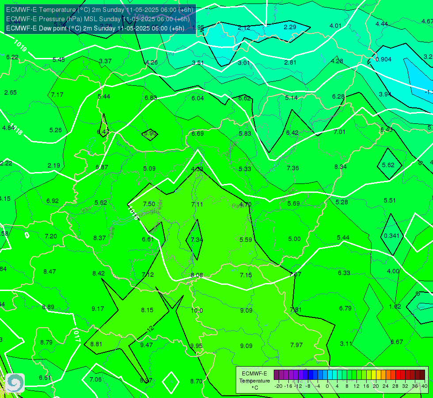Screen dimensions: 433x398
Task: Click the 8.42 grid value
Action: (99, 273)
